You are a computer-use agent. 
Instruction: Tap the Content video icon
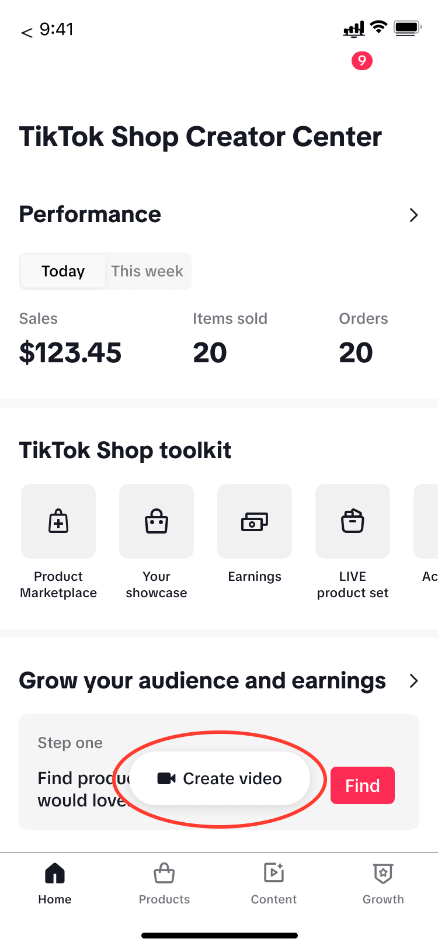274,873
